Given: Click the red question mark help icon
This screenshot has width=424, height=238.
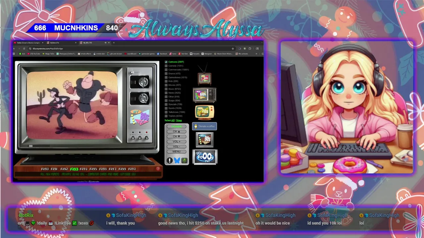Looking at the screenshot, I should pos(158,169).
